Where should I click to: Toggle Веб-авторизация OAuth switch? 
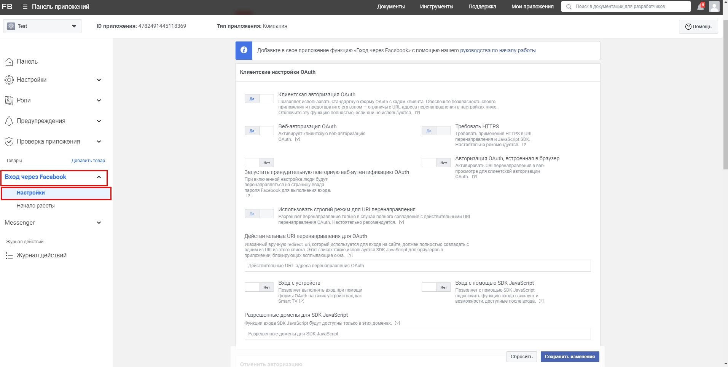(259, 131)
